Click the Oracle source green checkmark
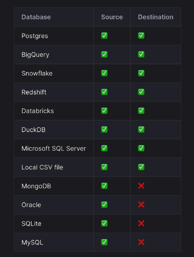The width and height of the screenshot is (194, 257). pos(104,205)
